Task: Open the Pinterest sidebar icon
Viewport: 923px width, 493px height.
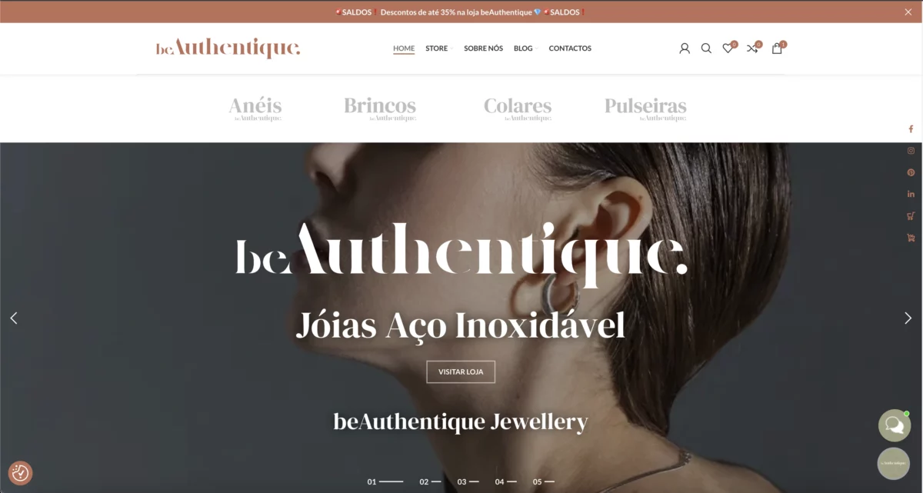Action: click(911, 172)
